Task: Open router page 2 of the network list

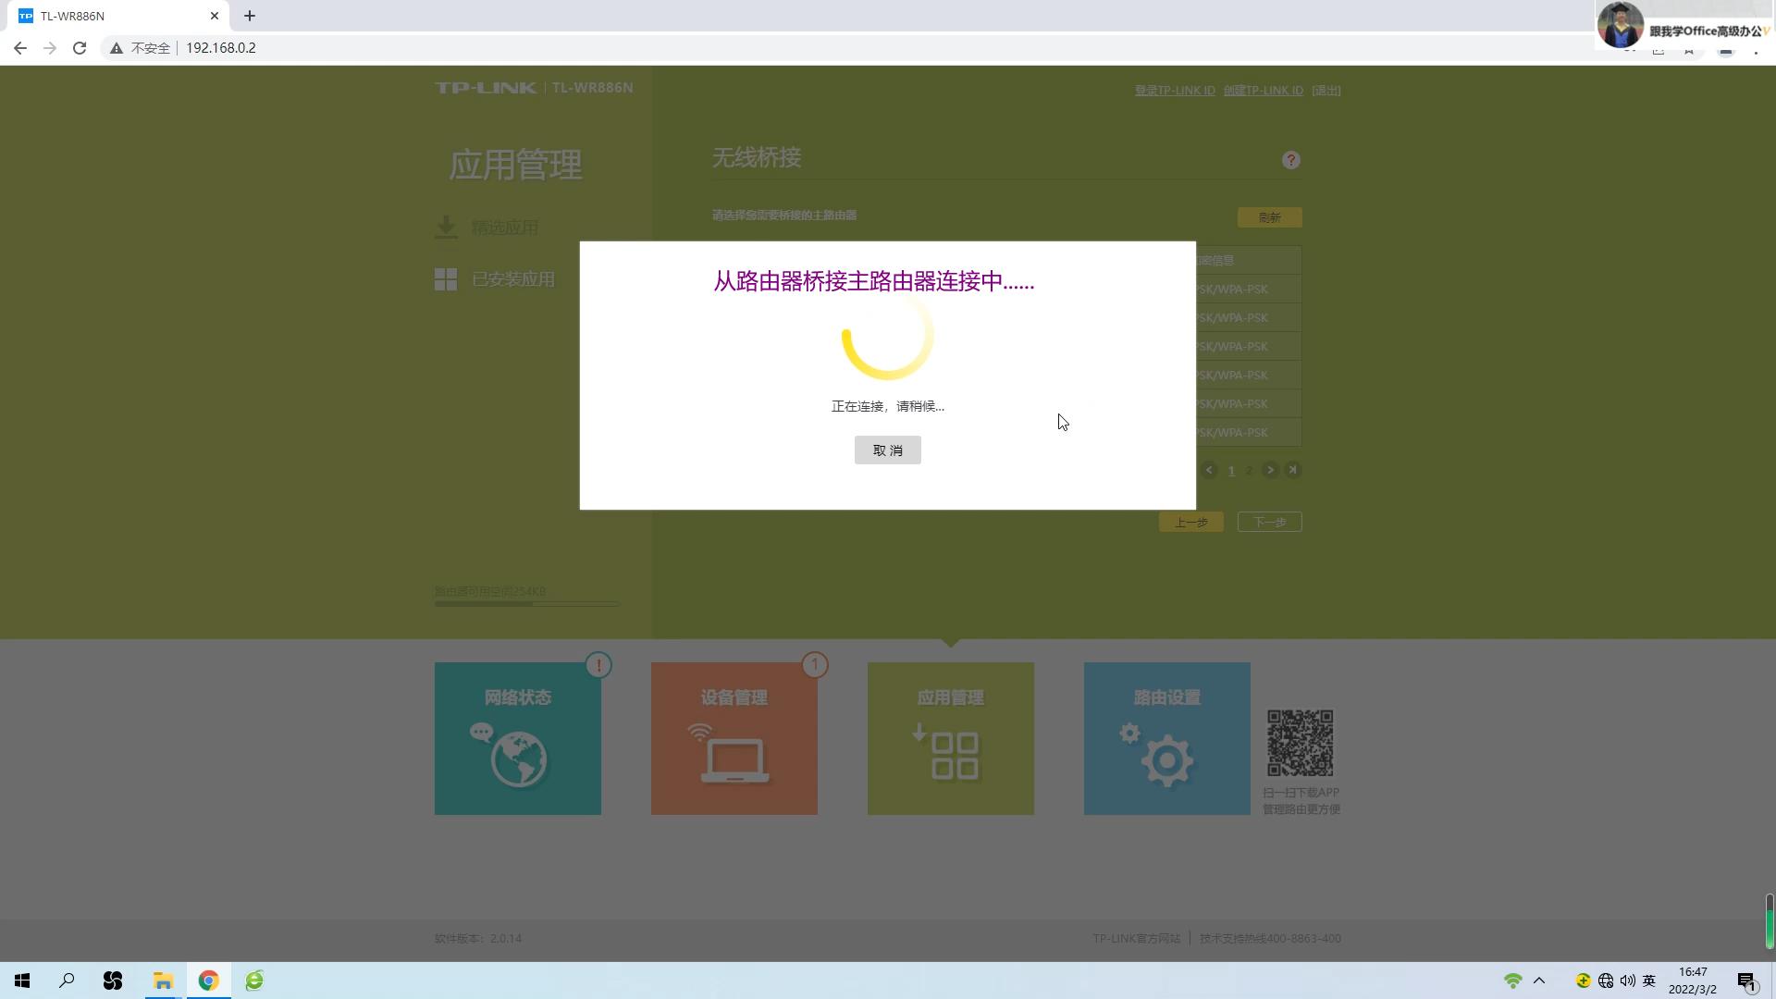Action: click(1249, 470)
